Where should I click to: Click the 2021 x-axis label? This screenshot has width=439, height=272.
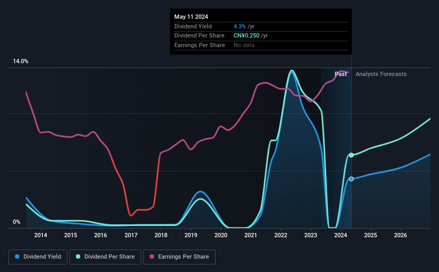coord(251,235)
